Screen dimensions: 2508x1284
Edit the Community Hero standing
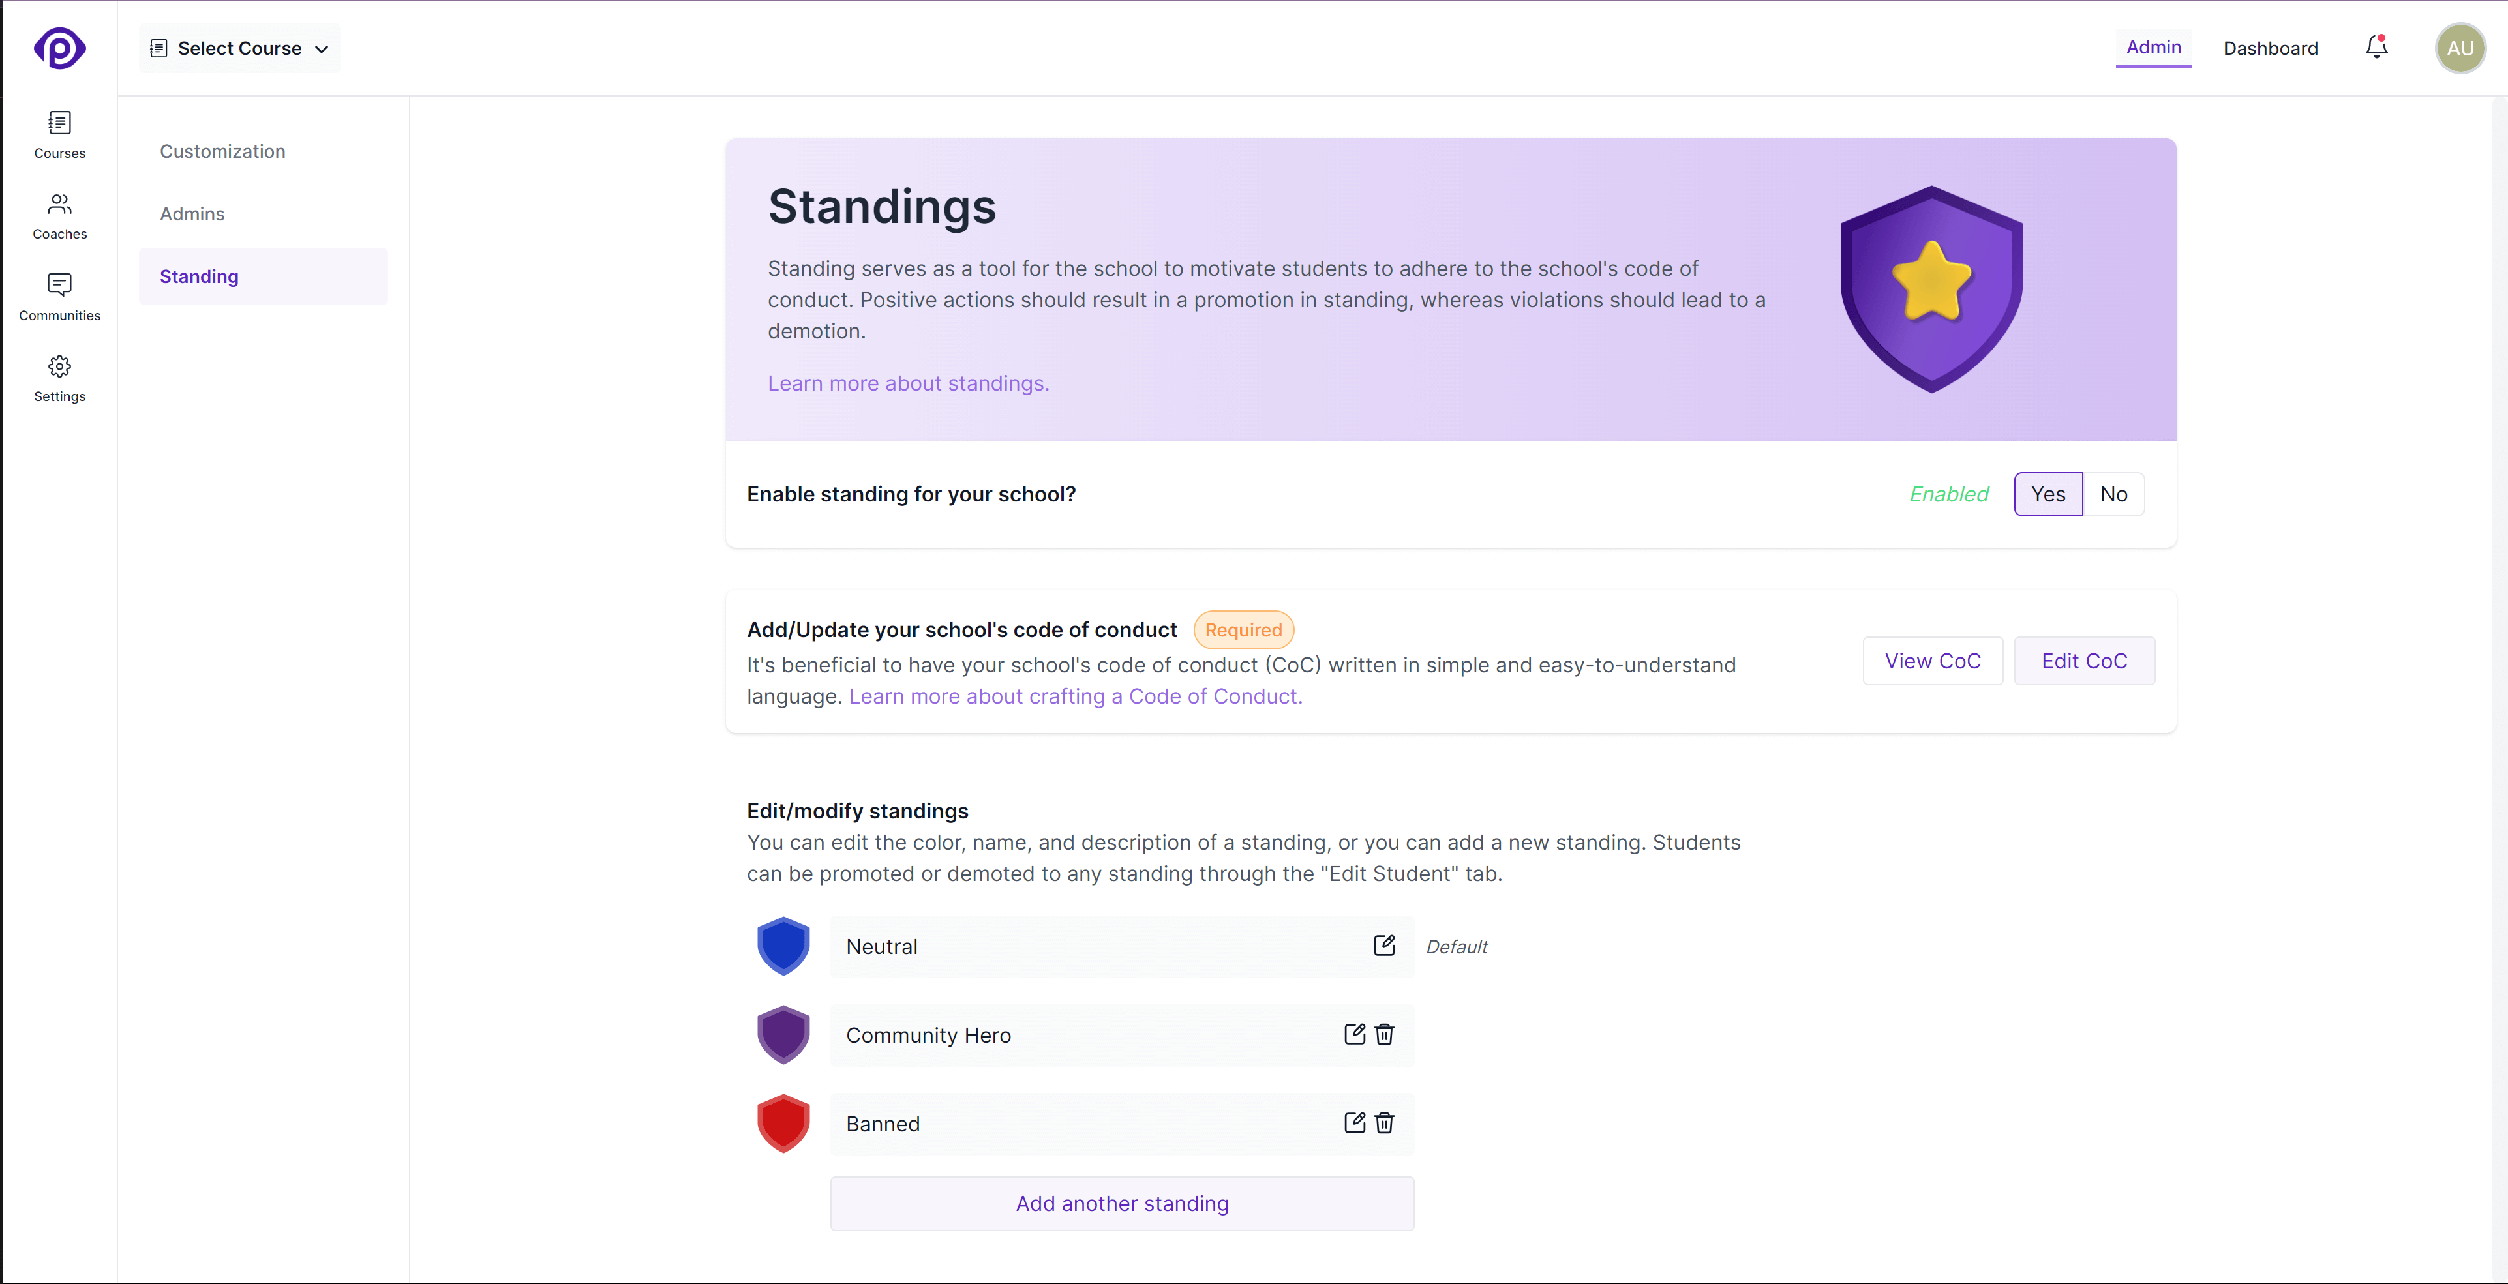(1354, 1035)
